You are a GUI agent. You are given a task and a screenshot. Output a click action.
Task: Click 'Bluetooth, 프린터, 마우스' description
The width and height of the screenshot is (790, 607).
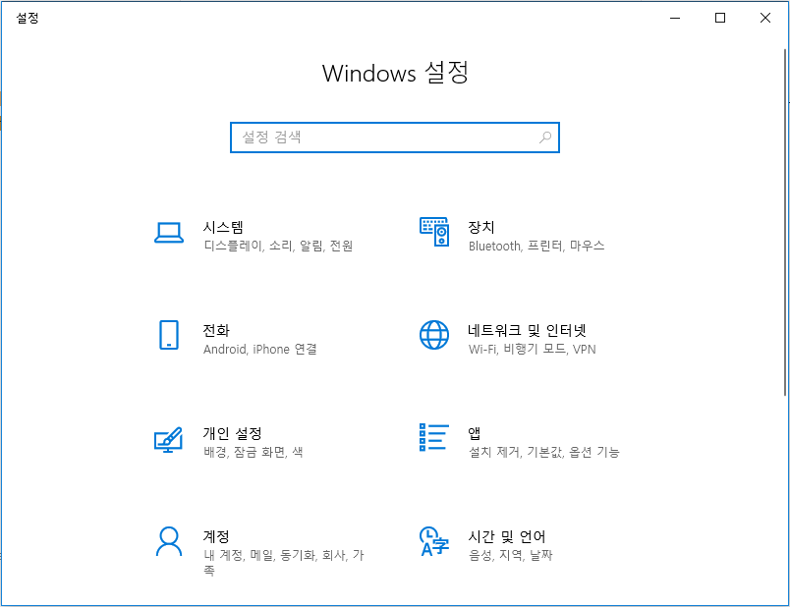coord(536,246)
